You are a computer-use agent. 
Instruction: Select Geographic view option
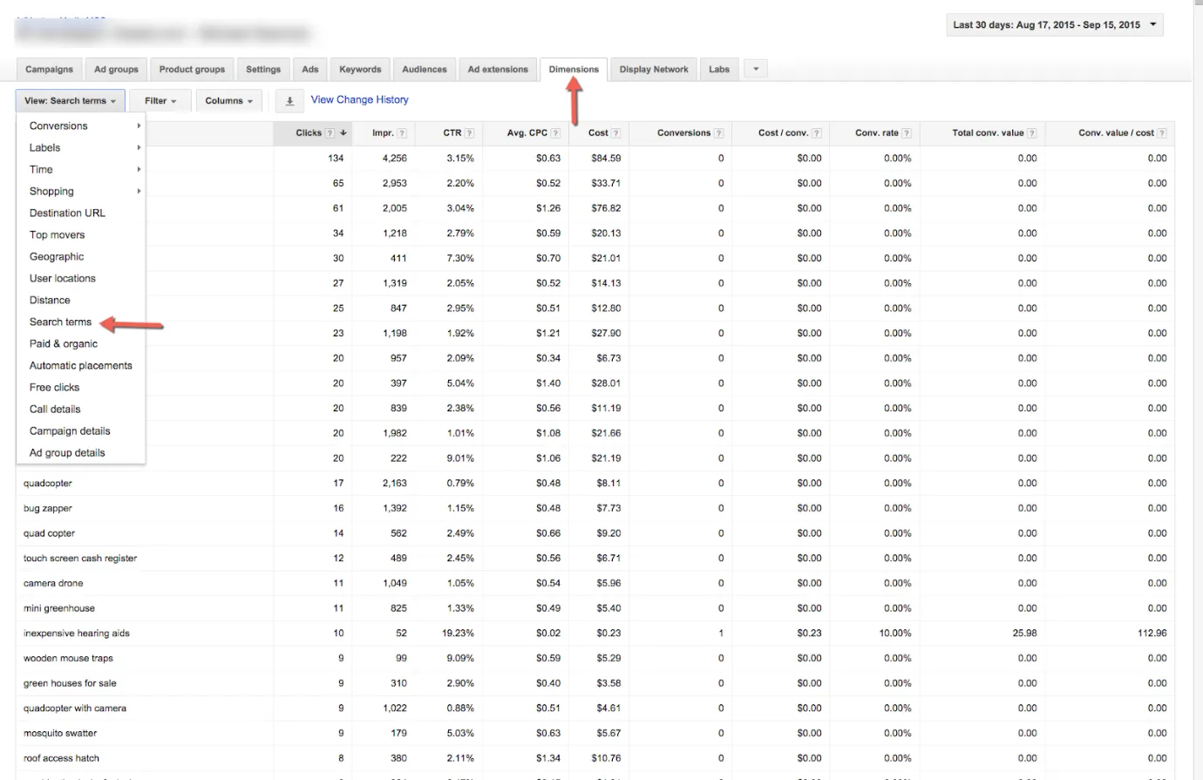click(x=57, y=256)
